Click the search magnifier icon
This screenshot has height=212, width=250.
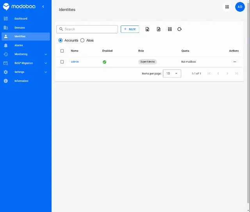click(61, 29)
